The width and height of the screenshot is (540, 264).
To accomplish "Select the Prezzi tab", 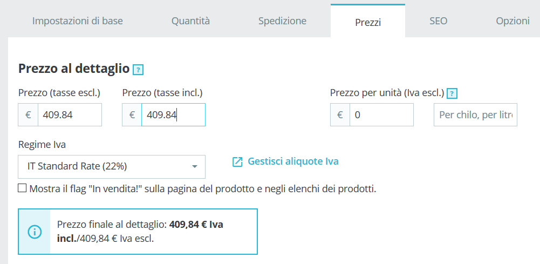I will [x=368, y=22].
